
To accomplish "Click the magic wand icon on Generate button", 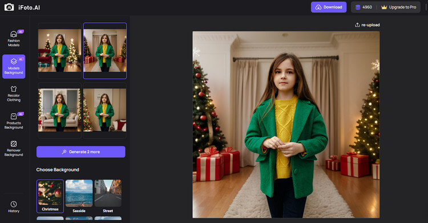I will tap(64, 152).
